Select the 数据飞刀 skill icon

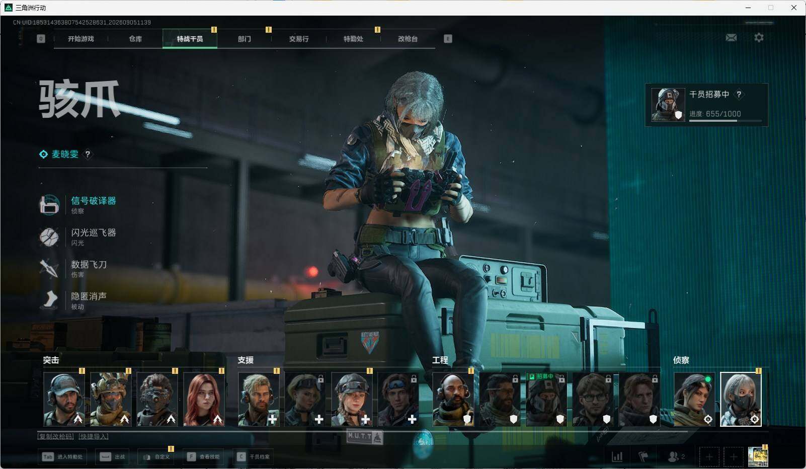[x=49, y=268]
